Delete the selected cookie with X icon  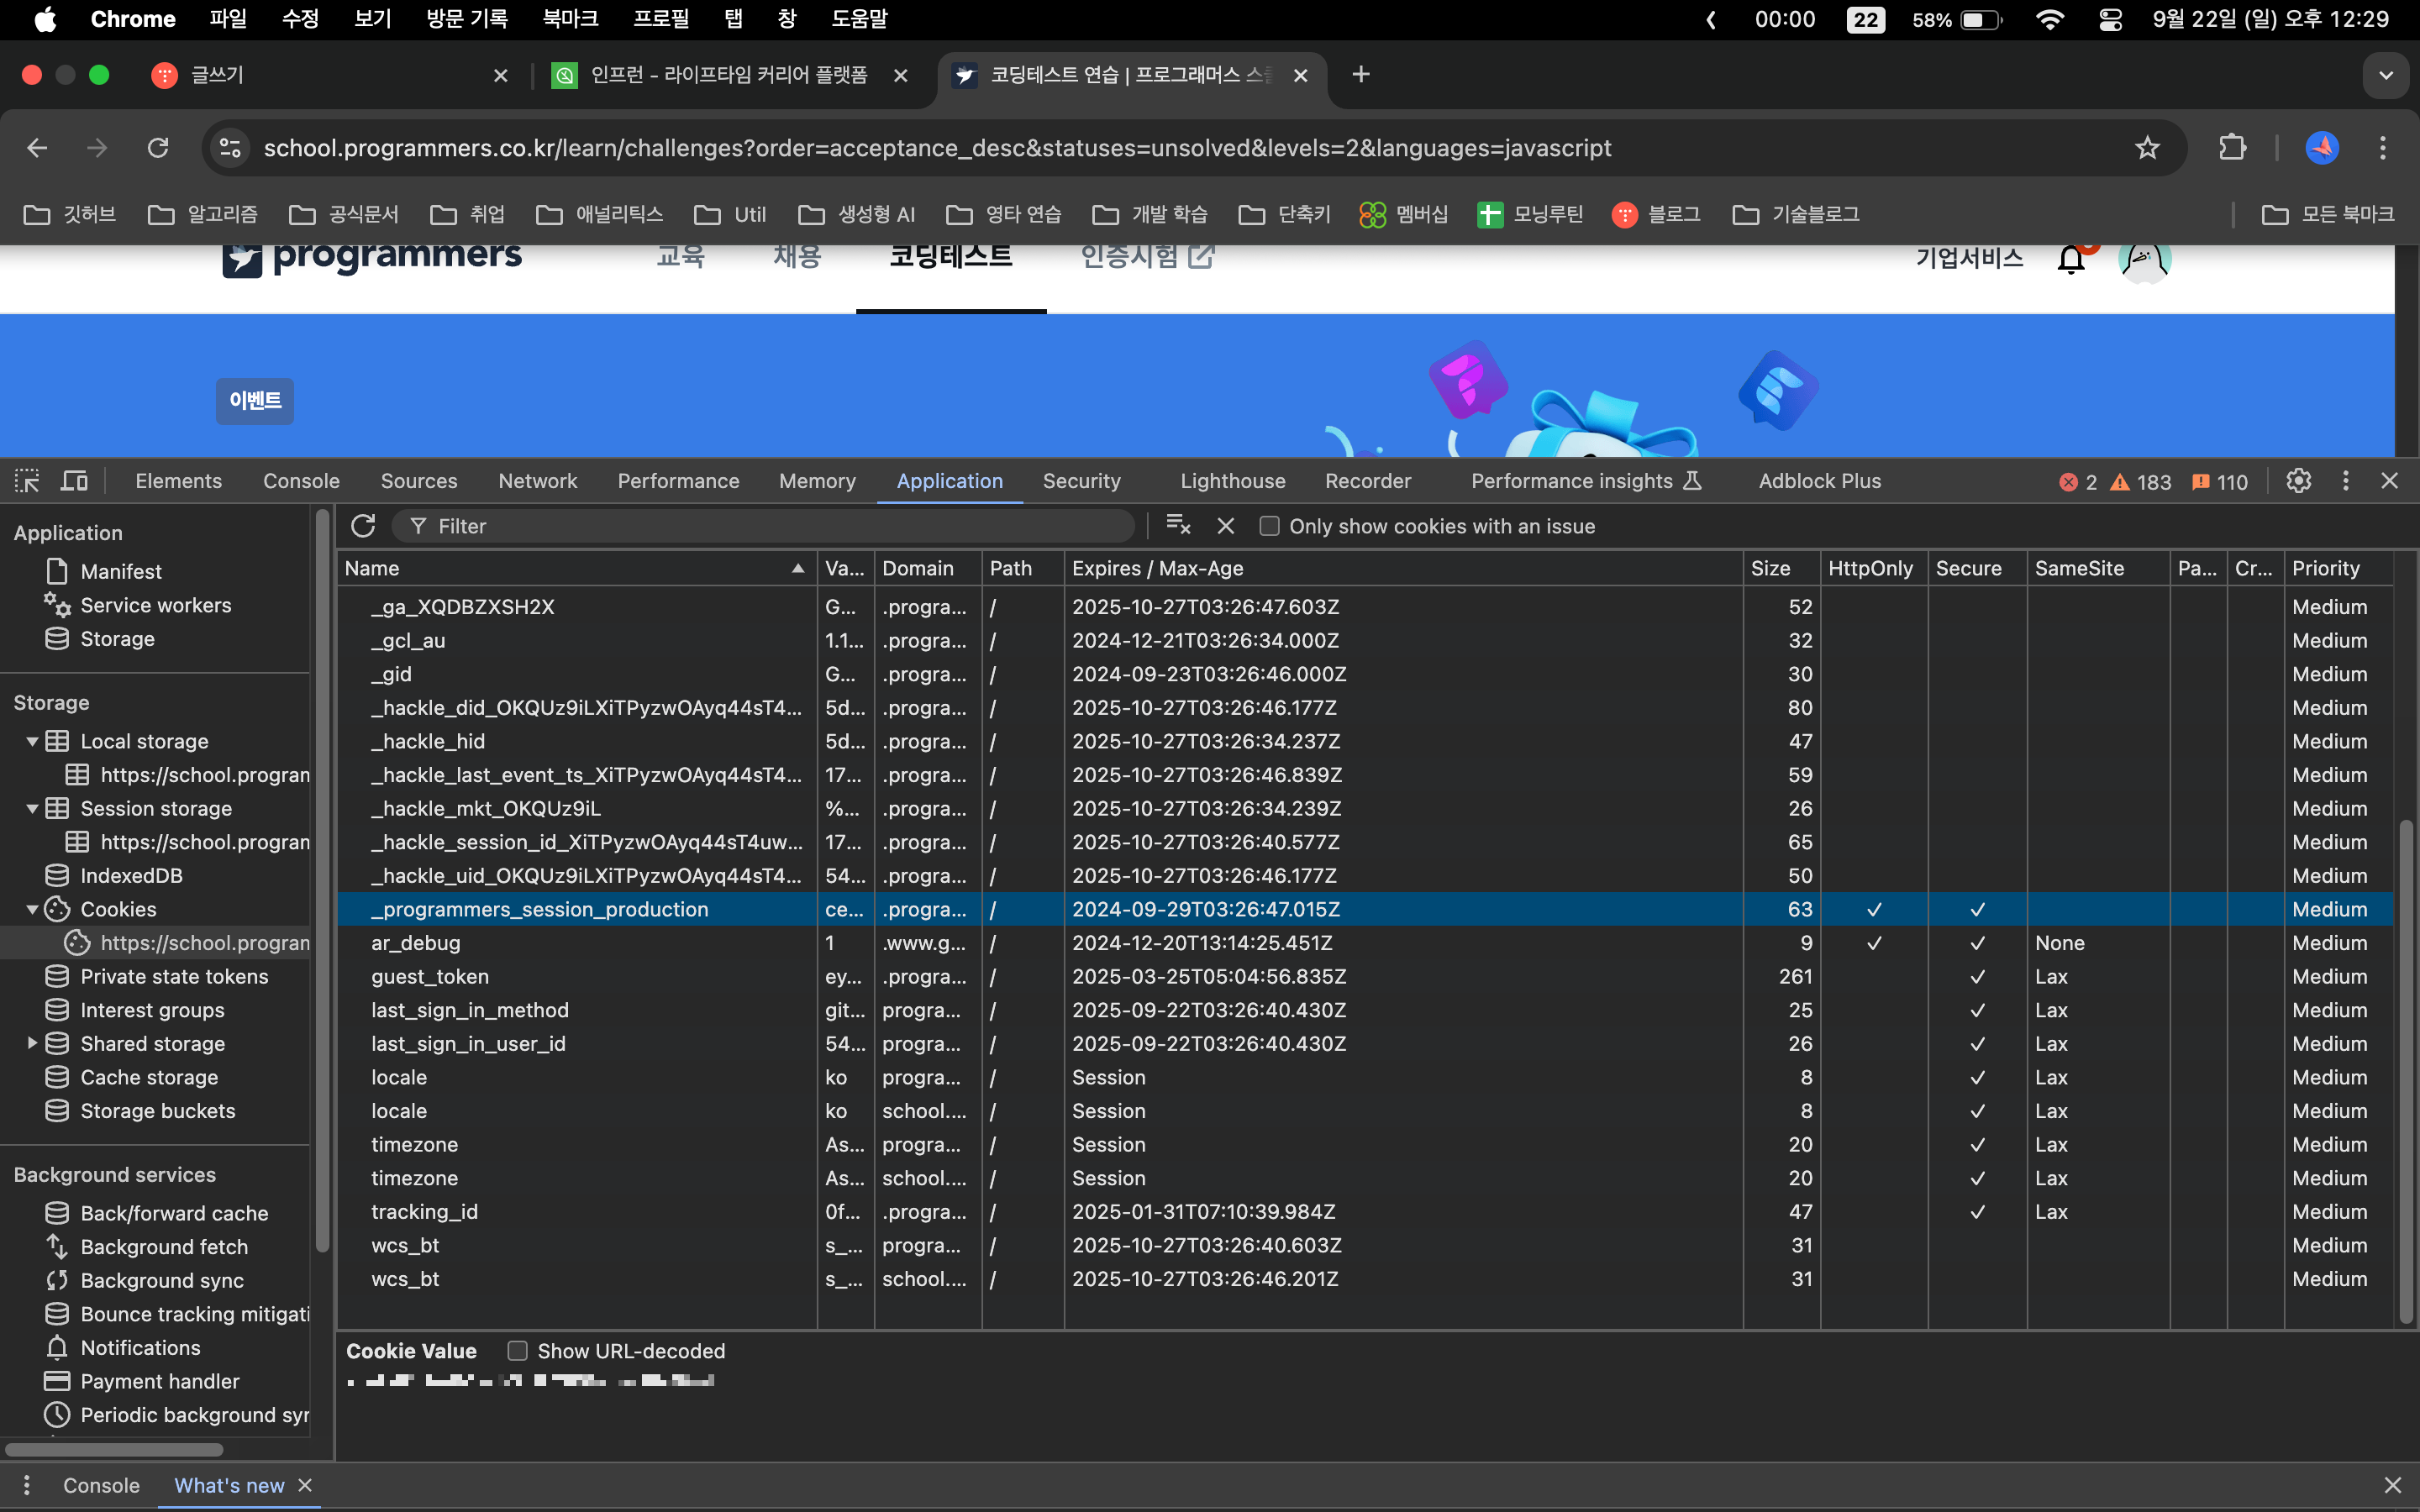click(x=1226, y=526)
